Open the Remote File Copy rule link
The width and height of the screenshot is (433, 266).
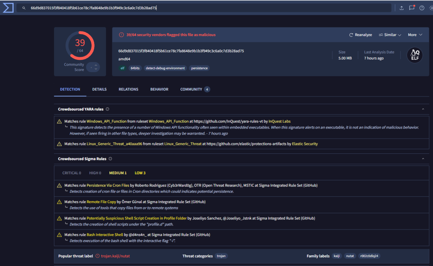click(x=101, y=202)
